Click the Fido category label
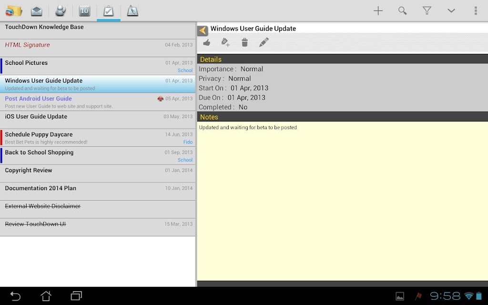 tap(188, 142)
